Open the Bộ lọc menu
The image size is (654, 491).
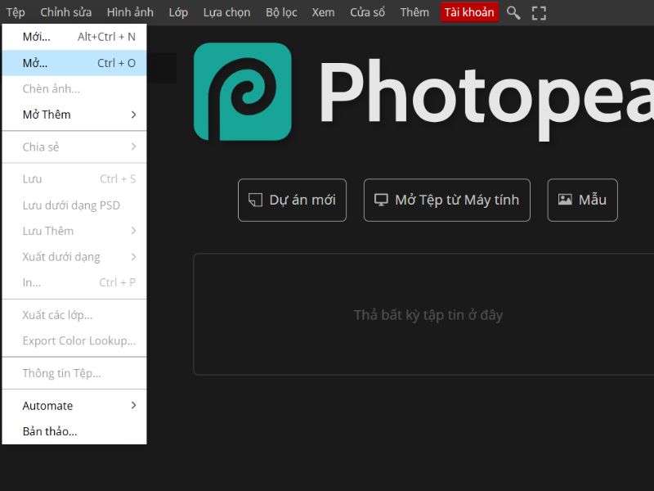pyautogui.click(x=281, y=12)
